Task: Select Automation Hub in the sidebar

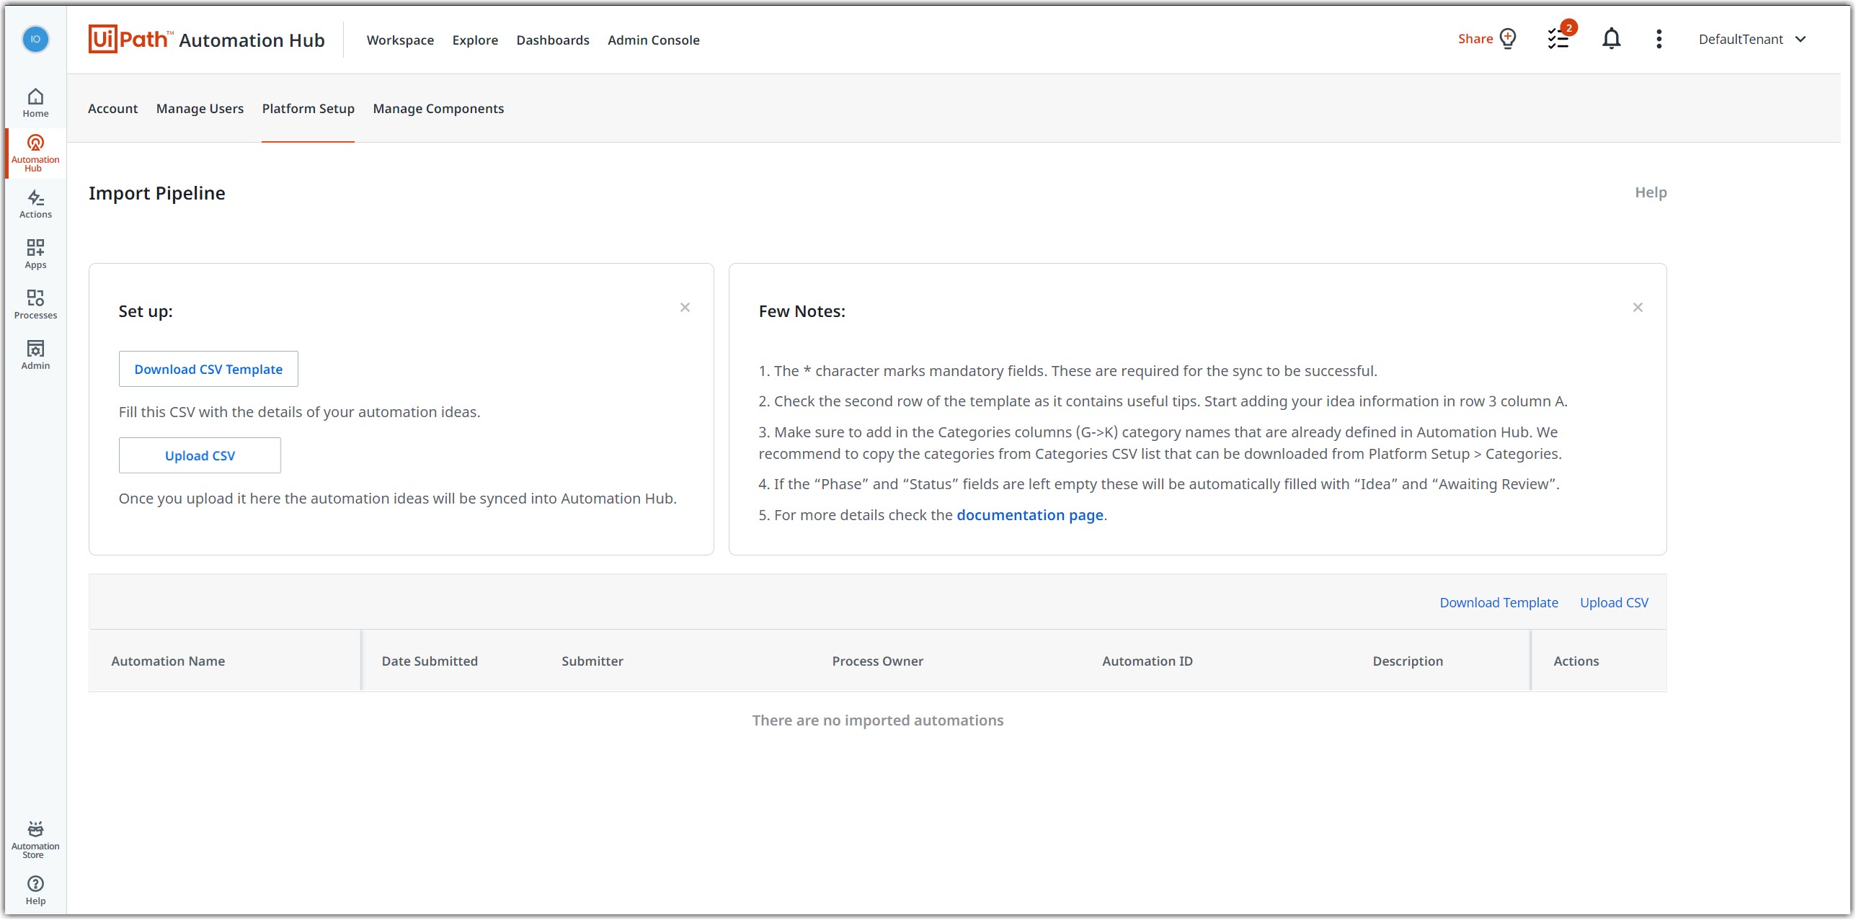Action: (35, 153)
